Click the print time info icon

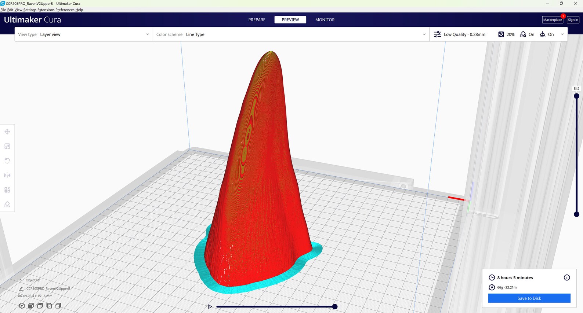[x=567, y=277]
